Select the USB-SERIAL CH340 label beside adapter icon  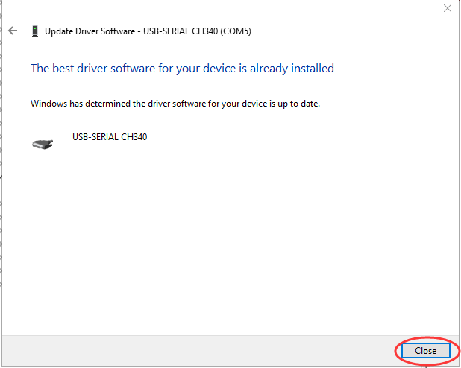(110, 137)
